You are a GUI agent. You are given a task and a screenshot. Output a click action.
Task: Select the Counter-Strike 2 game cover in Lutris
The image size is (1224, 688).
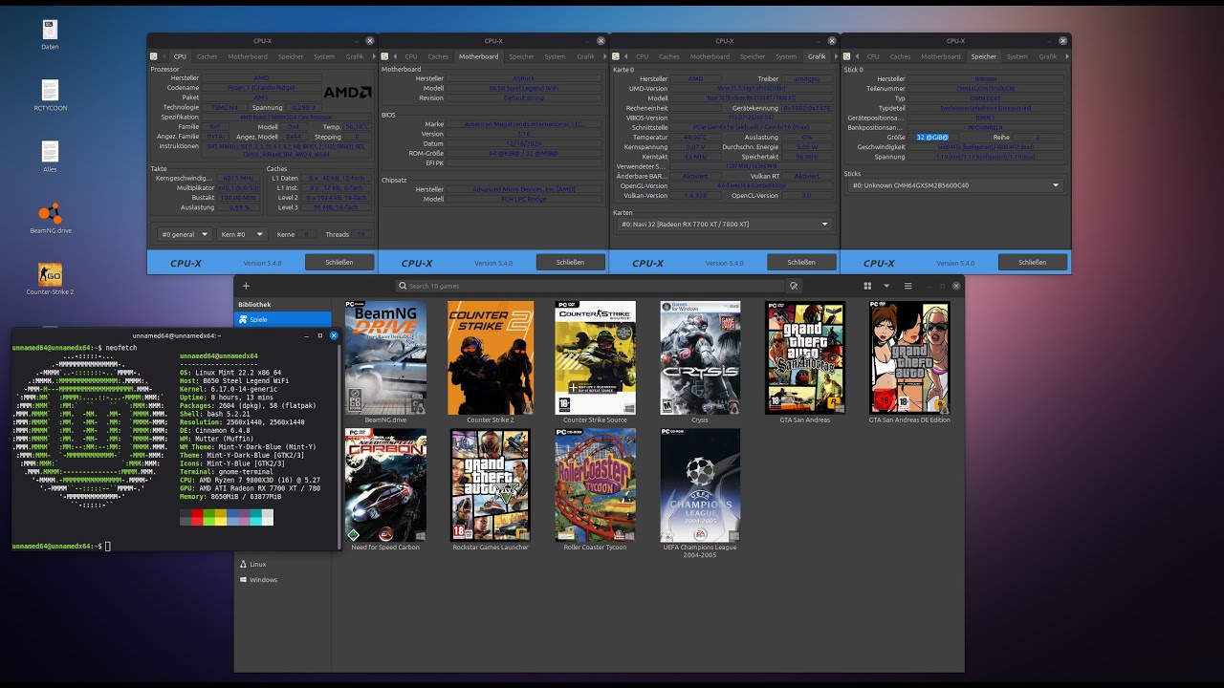click(x=491, y=357)
